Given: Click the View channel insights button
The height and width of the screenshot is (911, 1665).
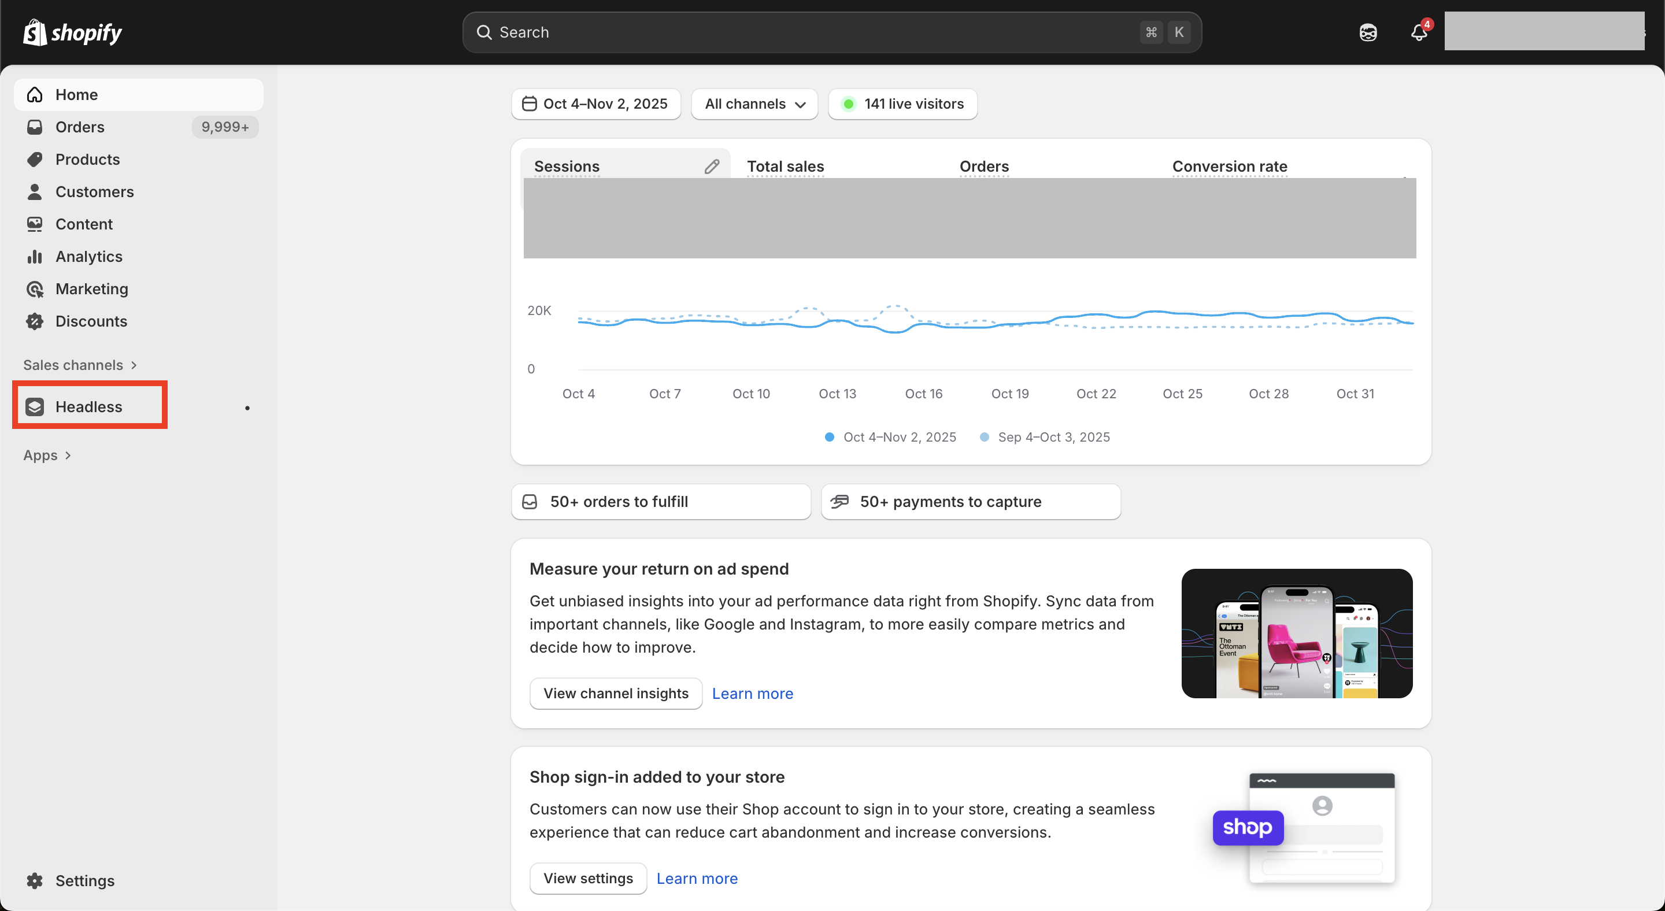Looking at the screenshot, I should pos(615,693).
